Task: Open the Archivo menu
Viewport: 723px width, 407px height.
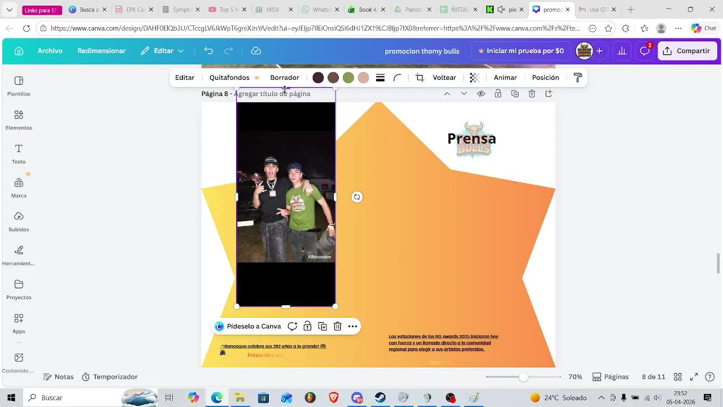Action: [x=50, y=51]
